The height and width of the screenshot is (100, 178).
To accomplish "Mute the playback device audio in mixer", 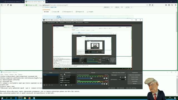I will [x=104, y=78].
